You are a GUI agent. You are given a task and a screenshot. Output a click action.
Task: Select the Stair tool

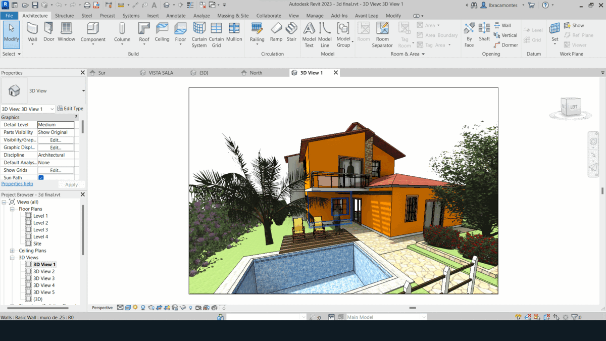291,32
